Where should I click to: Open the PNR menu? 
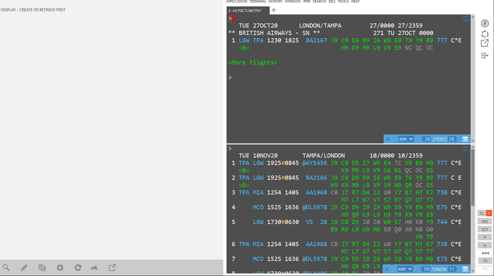click(x=307, y=2)
